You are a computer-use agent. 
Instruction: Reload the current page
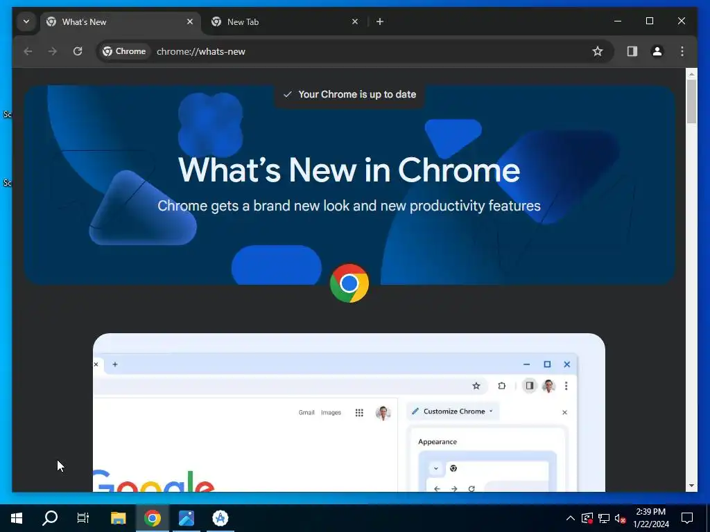point(78,51)
